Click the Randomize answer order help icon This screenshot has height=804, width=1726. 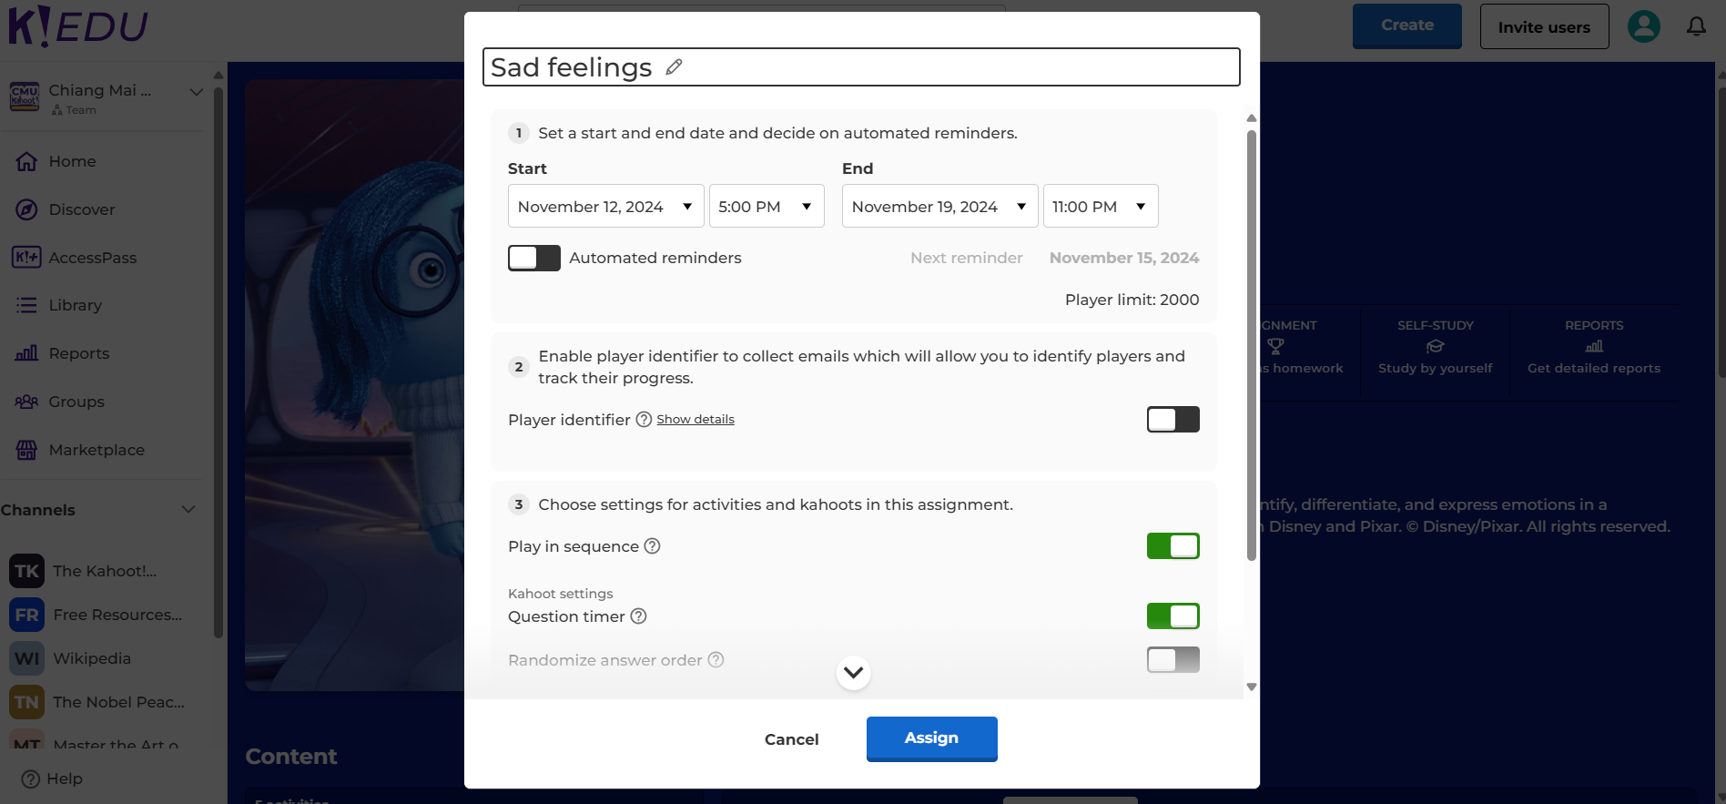(716, 660)
